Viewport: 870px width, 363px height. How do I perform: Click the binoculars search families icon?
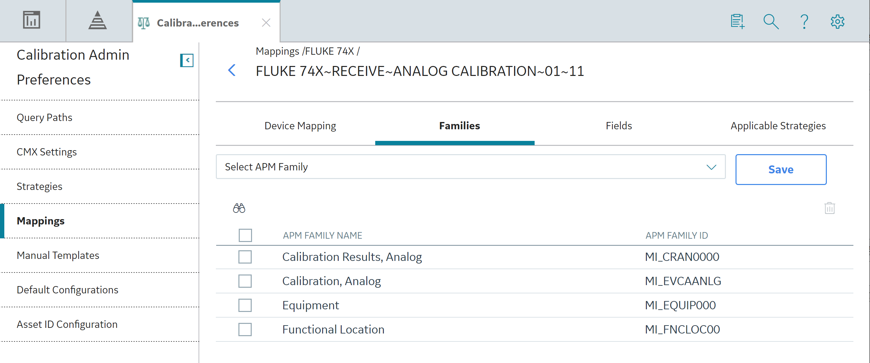click(239, 208)
